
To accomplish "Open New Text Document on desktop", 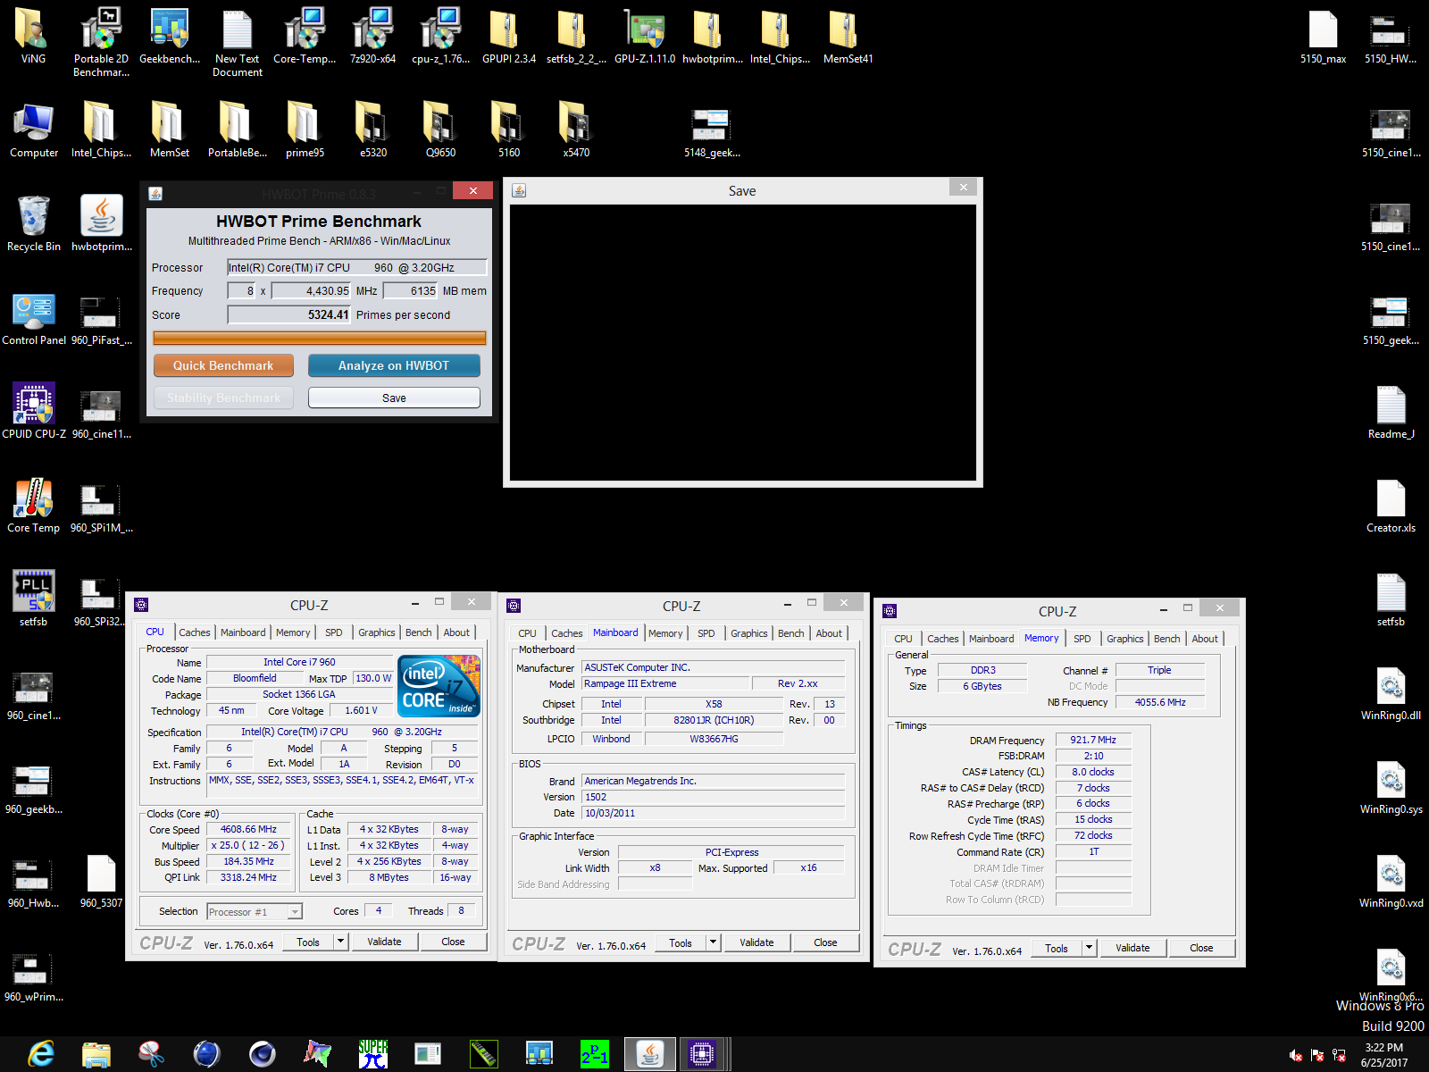I will point(238,40).
